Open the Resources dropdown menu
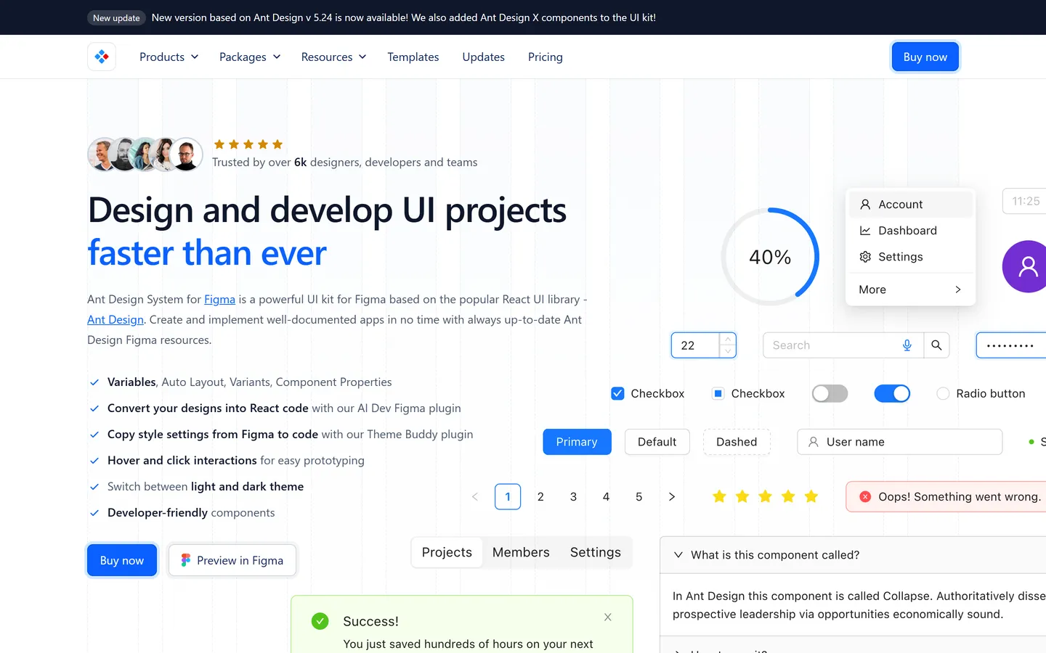 (333, 57)
